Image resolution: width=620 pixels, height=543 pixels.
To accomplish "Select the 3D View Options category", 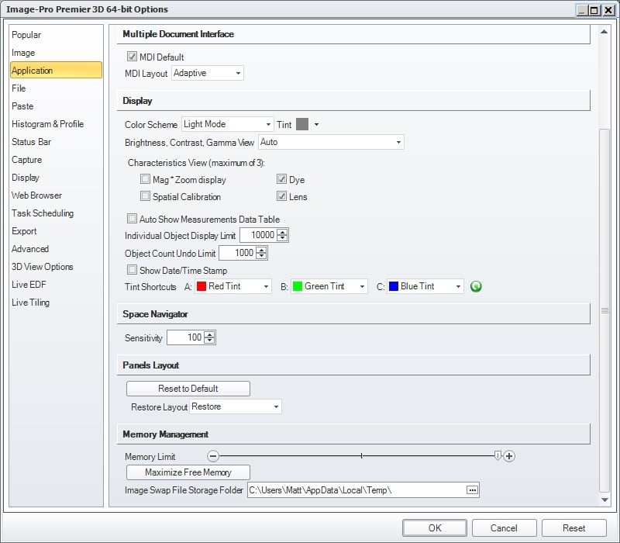I will coord(56,266).
